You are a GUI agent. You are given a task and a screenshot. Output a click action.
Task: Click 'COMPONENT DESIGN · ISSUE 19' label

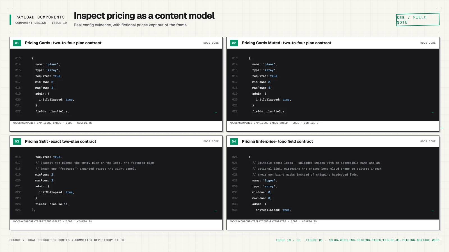pos(41,23)
